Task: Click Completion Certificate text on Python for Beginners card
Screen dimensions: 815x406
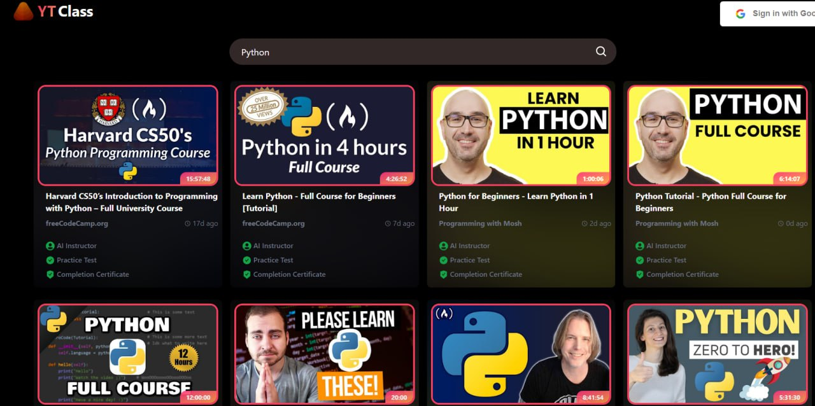Action: point(486,274)
